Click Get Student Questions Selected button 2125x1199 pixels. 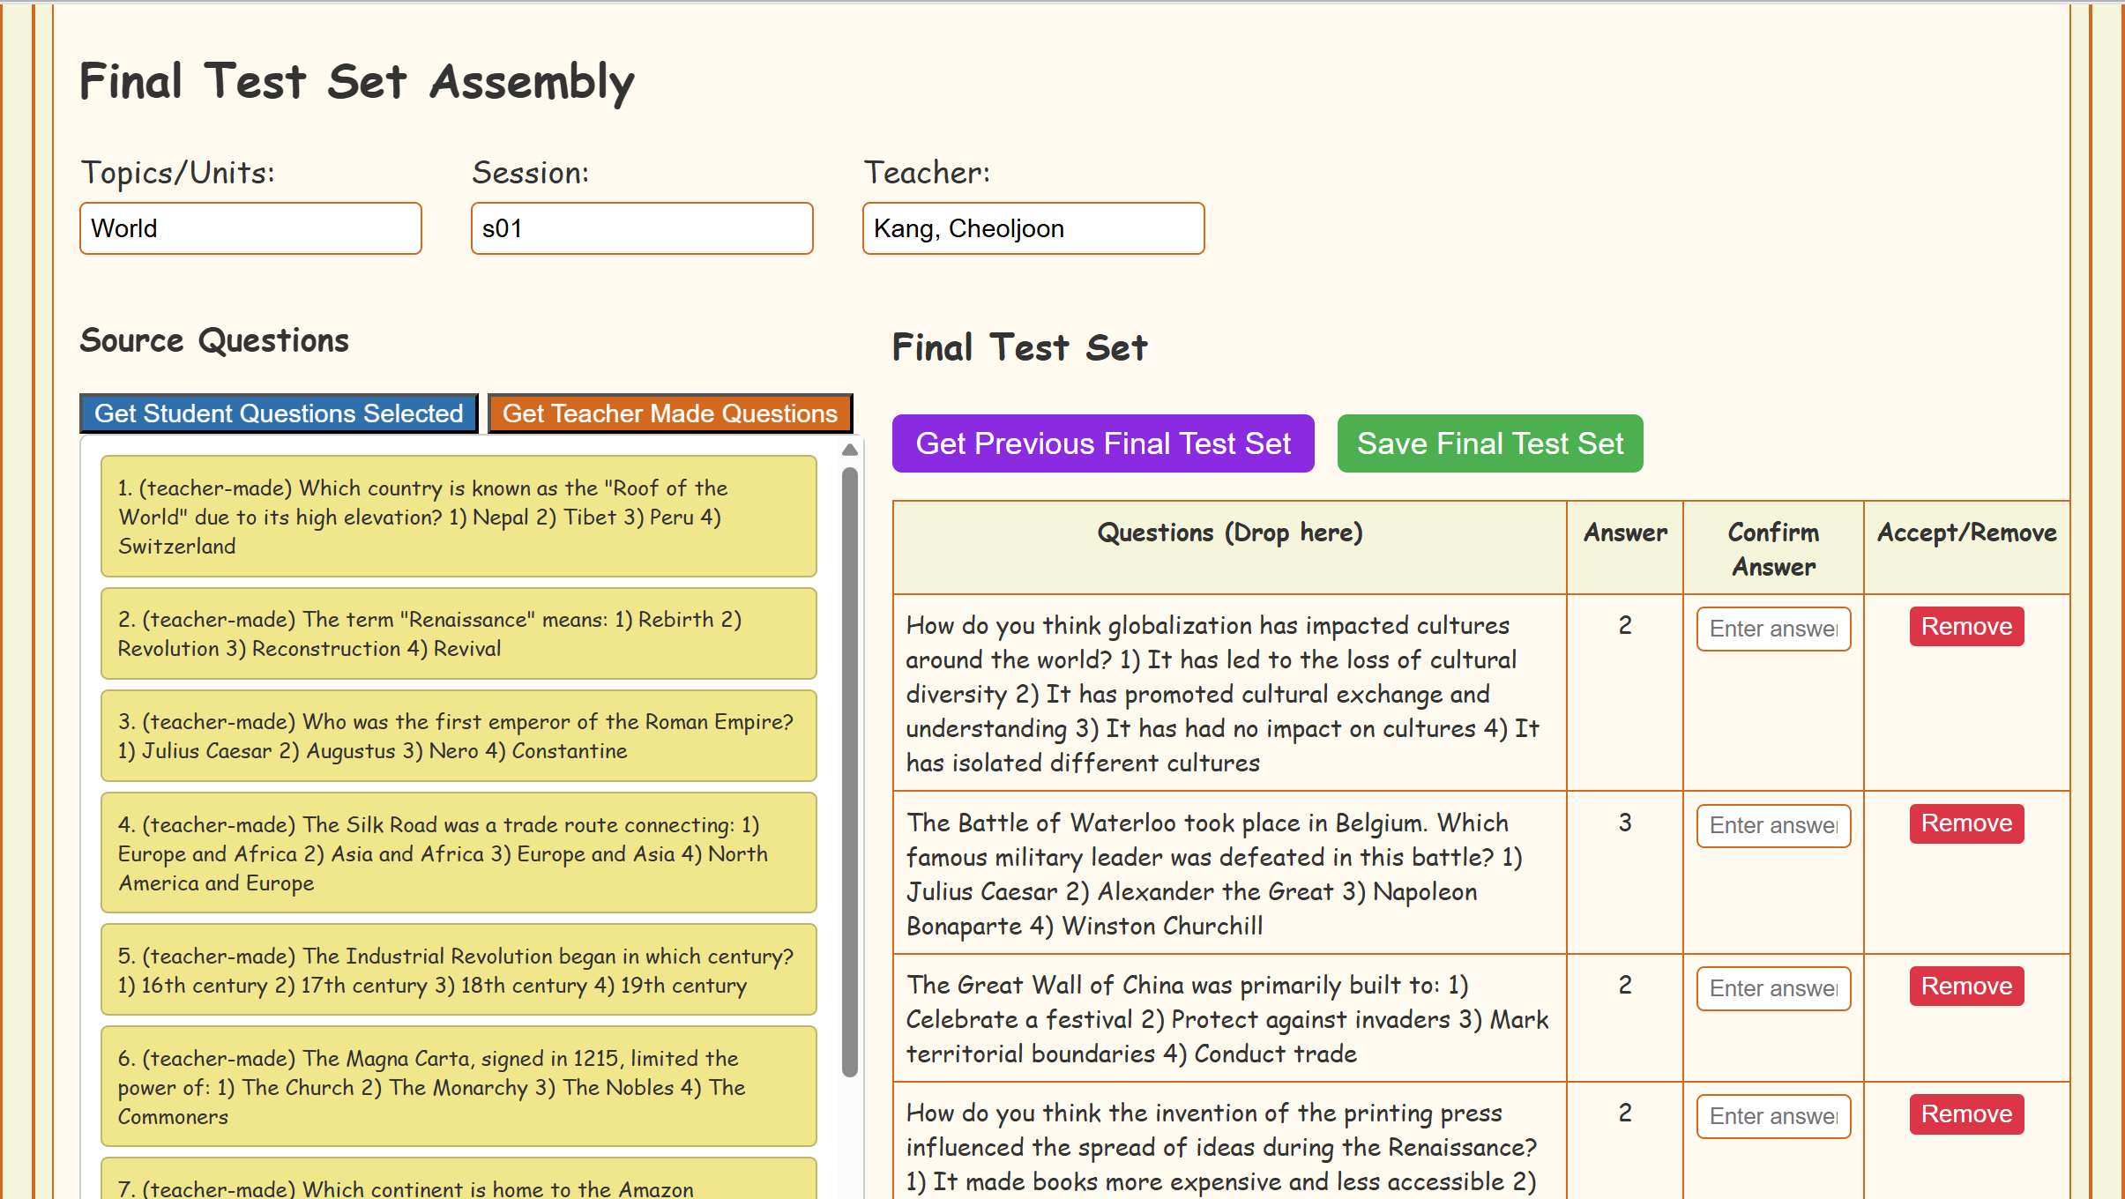tap(279, 413)
